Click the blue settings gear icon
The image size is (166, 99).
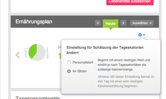pos(140,35)
